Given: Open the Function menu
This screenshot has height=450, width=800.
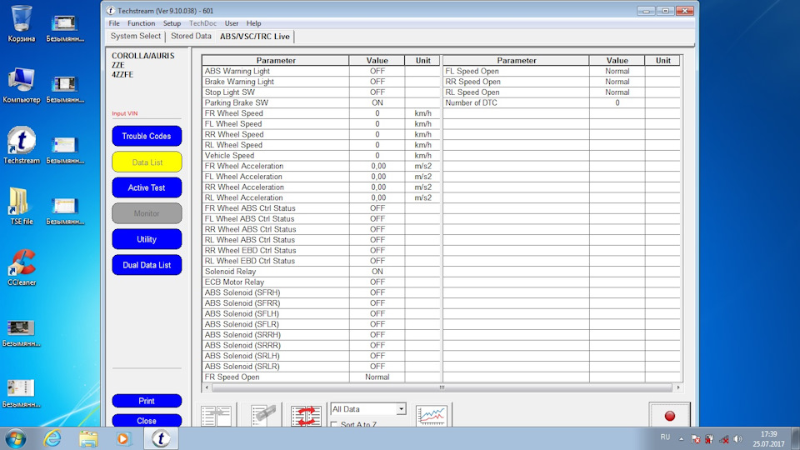Looking at the screenshot, I should pyautogui.click(x=142, y=23).
